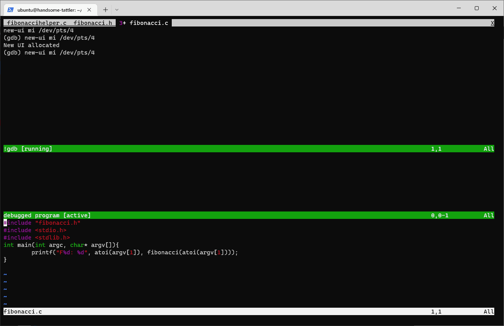Select the fibonacci.c vim tab

tap(144, 23)
